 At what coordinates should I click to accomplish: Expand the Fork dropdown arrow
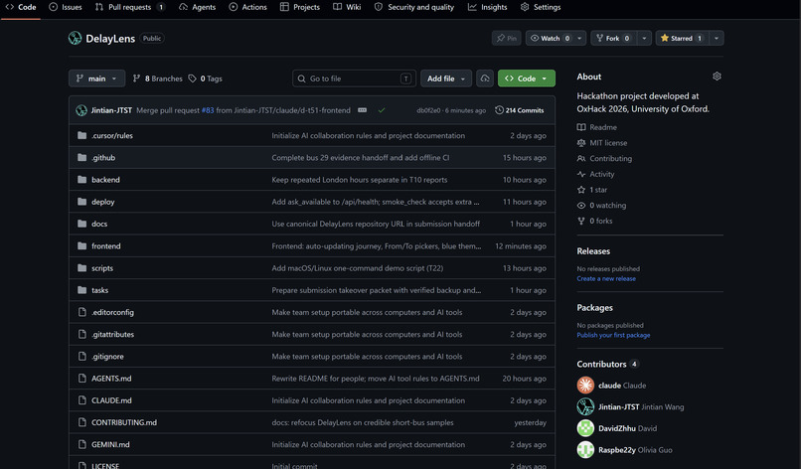(x=644, y=39)
